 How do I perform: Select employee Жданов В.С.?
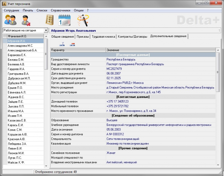(25, 97)
